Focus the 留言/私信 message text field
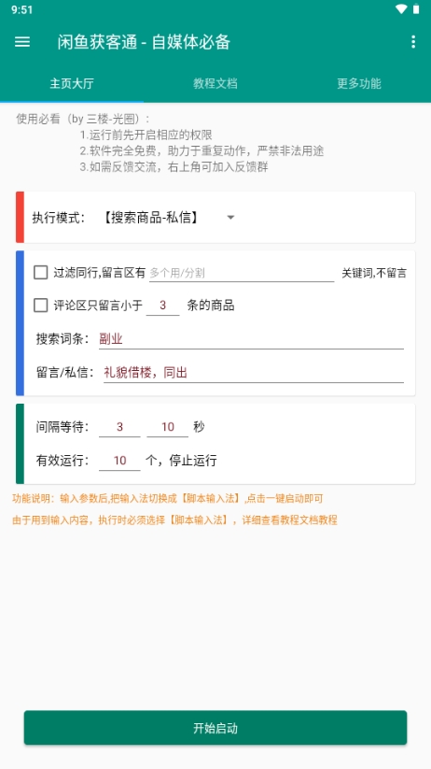The image size is (431, 769). pyautogui.click(x=254, y=373)
